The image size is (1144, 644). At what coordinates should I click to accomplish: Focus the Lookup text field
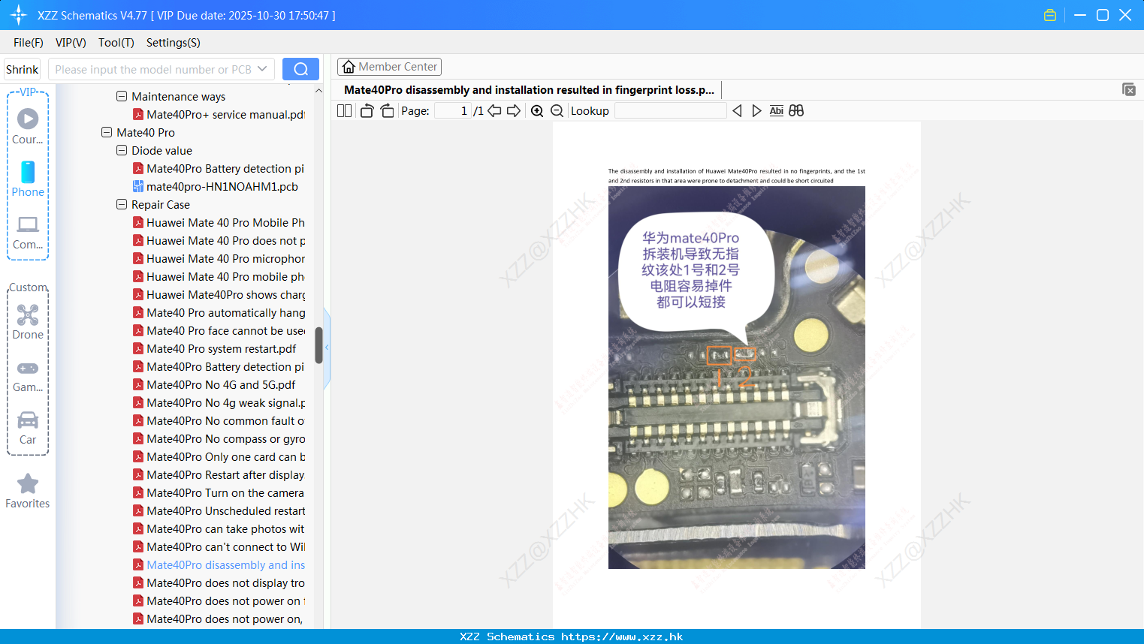tap(670, 110)
